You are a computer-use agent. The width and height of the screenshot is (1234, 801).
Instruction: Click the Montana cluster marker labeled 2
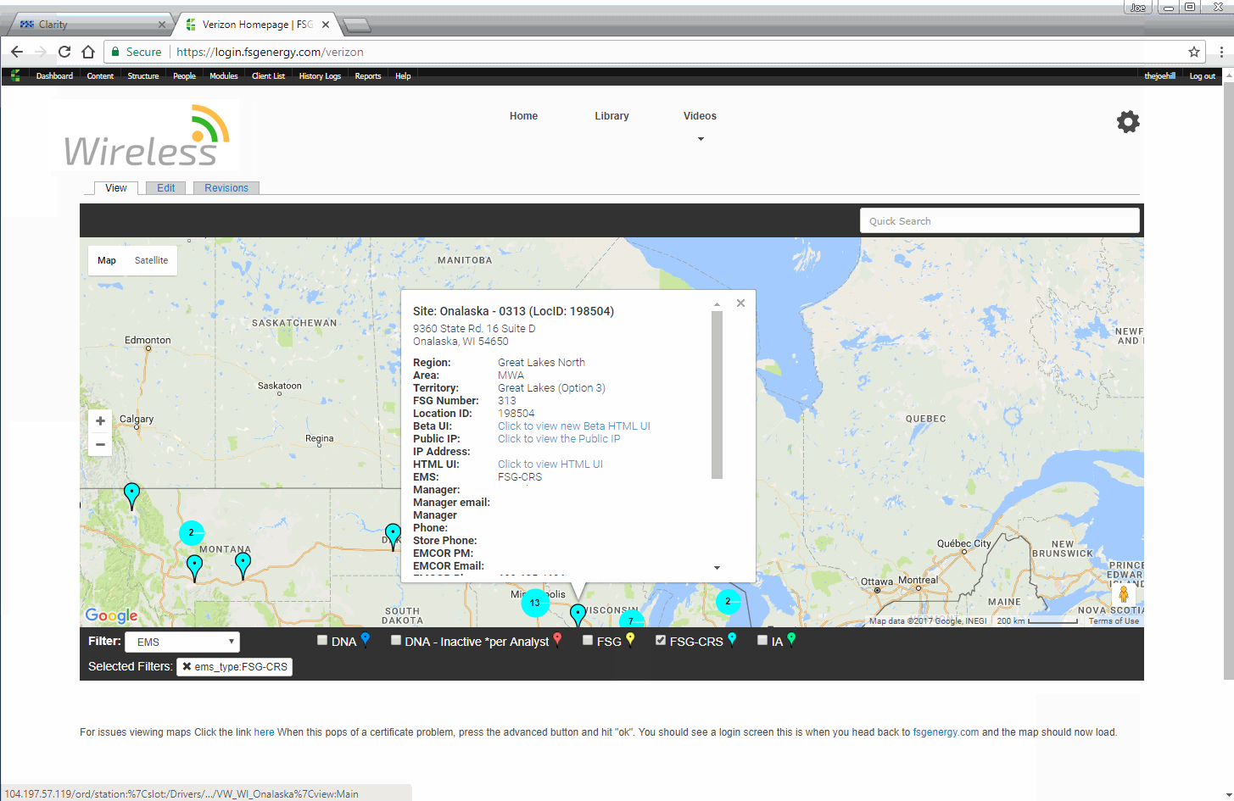(x=192, y=533)
